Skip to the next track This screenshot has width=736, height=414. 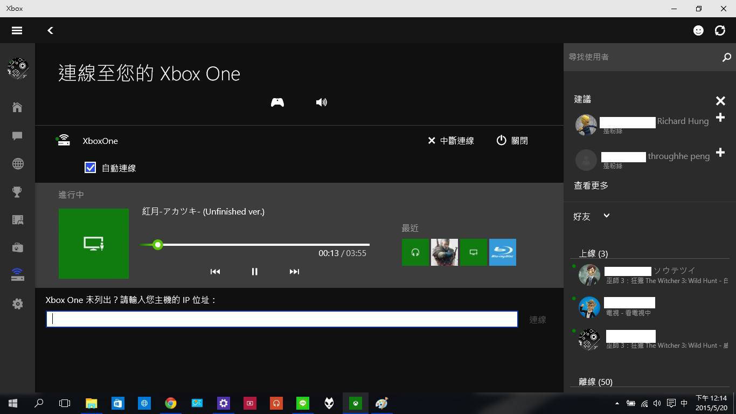tap(294, 272)
